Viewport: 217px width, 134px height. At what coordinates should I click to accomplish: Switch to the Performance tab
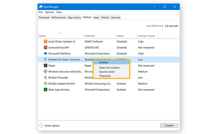coord(59,17)
